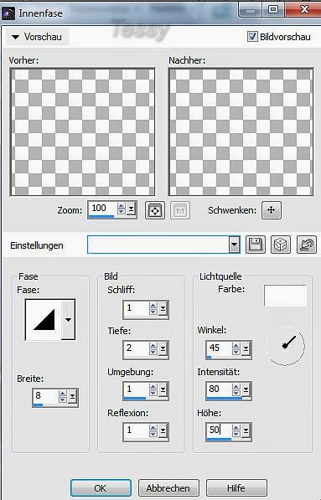Decrease Reflexion with the down arrow
Image resolution: width=321 pixels, height=500 pixels.
tap(153, 434)
